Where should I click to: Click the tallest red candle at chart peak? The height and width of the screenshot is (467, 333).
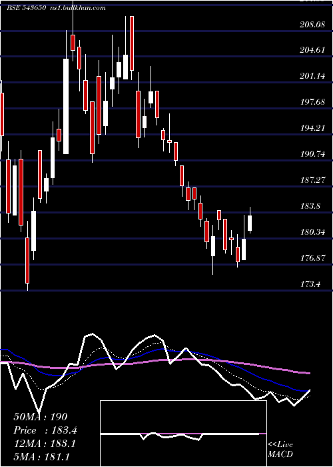[x=132, y=43]
